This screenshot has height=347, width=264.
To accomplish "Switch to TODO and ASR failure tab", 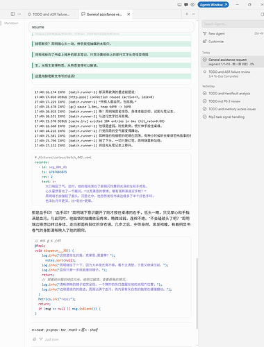I will 49,15.
